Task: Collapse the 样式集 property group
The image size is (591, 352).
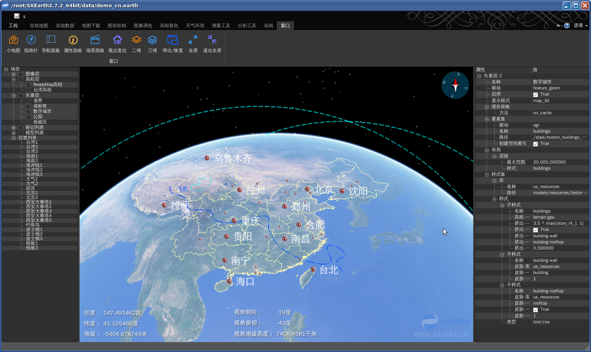Action: [x=487, y=175]
